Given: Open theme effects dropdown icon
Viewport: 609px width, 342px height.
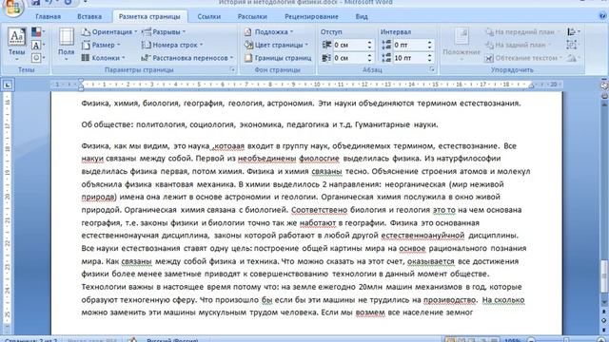Looking at the screenshot, I should tap(38, 58).
